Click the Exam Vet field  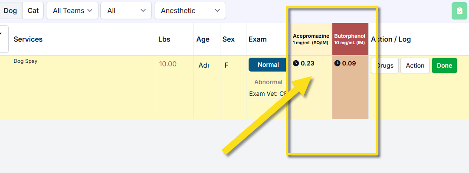[268, 94]
